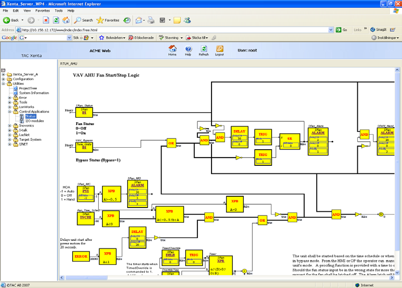
Task: Click the Edit with Word icon
Action: point(162,20)
